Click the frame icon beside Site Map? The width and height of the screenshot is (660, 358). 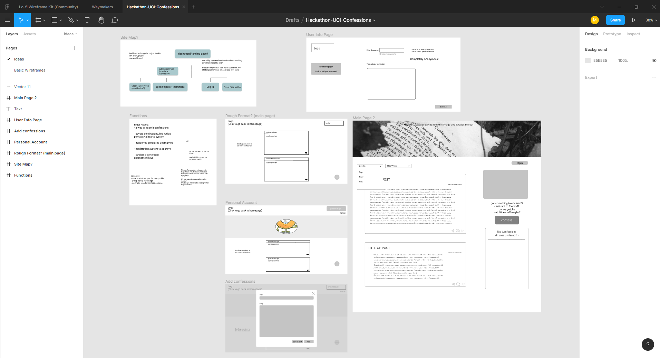pos(9,164)
